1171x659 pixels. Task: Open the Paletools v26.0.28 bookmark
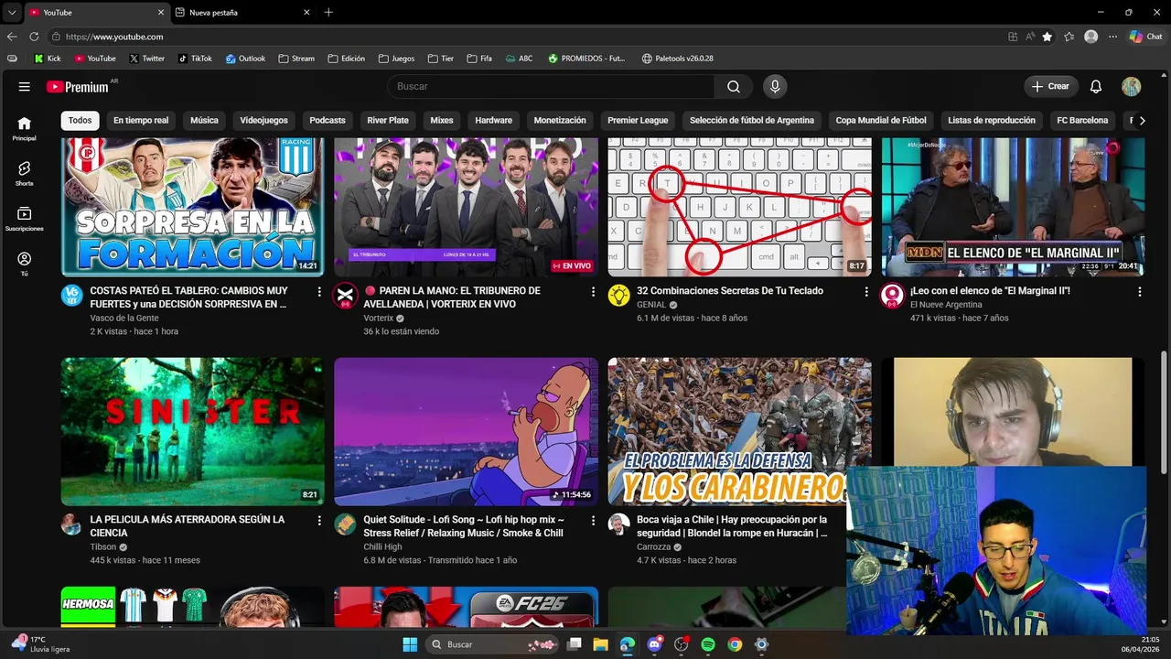(678, 59)
